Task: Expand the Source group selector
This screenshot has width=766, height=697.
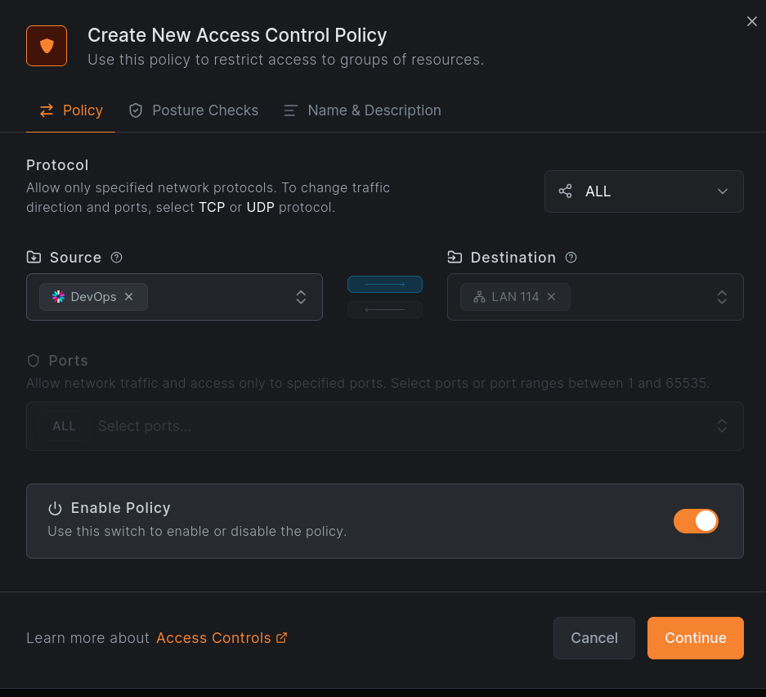Action: coord(301,297)
